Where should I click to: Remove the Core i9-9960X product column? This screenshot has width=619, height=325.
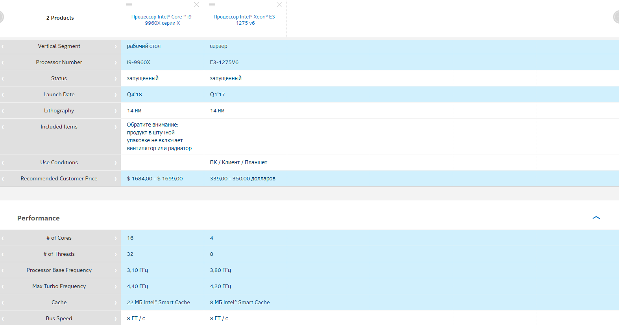tap(196, 5)
